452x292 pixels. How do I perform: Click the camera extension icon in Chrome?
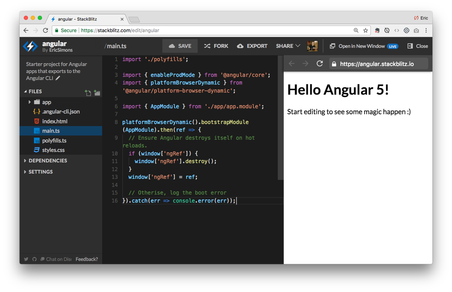pyautogui.click(x=416, y=30)
